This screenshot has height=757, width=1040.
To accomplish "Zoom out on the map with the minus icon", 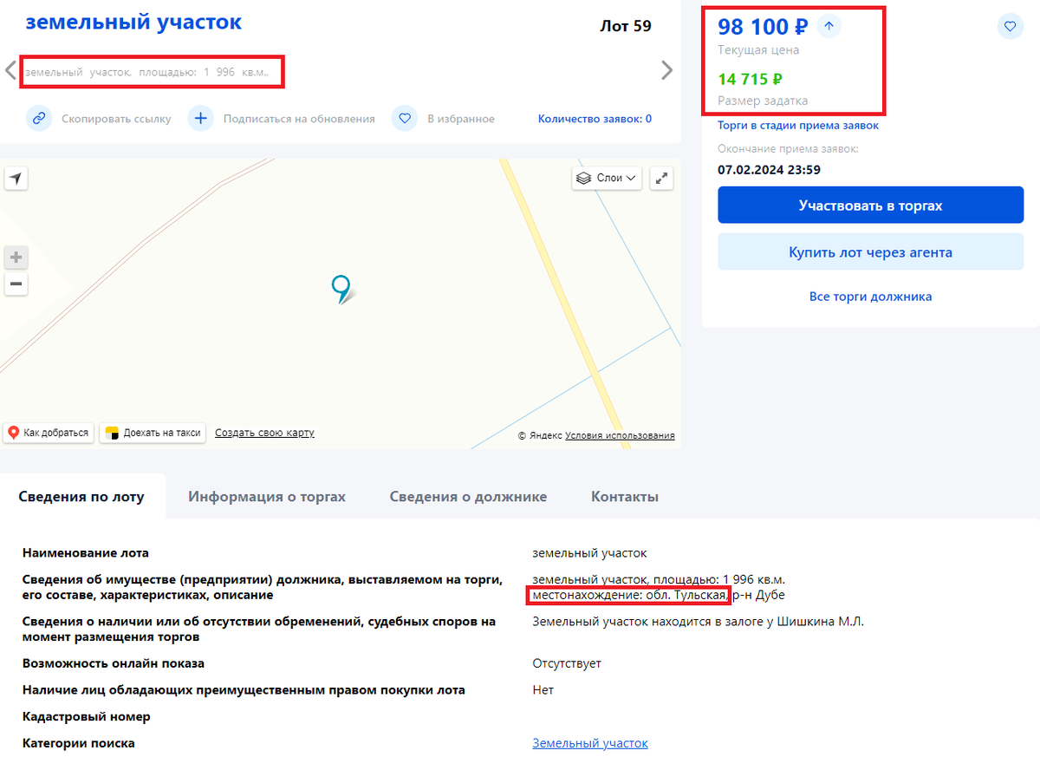I will point(16,284).
